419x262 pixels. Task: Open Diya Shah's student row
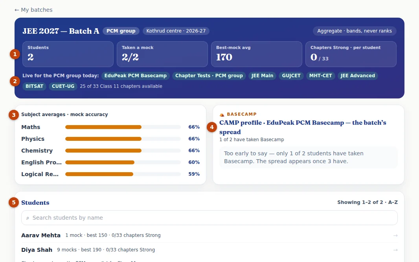point(209,250)
